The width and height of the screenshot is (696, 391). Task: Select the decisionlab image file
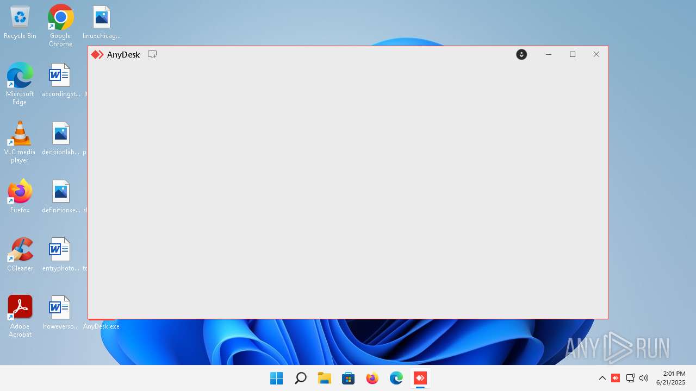61,139
